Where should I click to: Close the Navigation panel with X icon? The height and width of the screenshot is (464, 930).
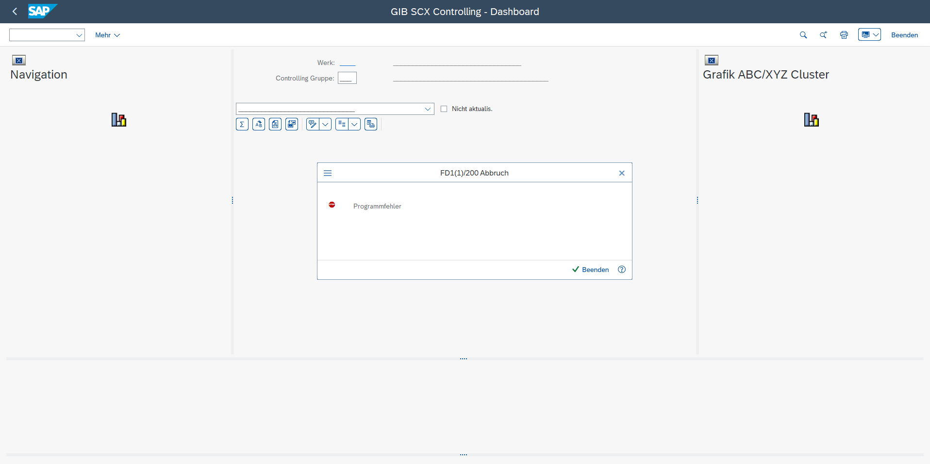pos(19,61)
